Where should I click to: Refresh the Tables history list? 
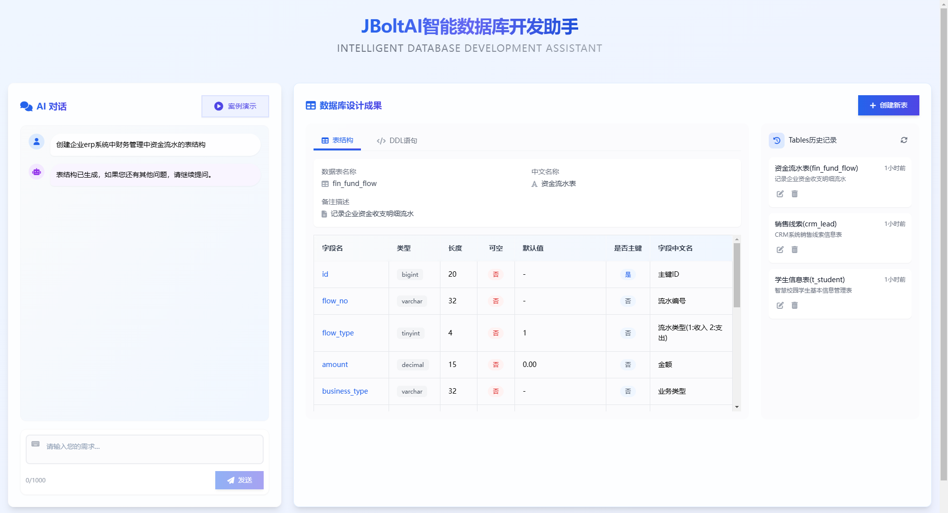(904, 140)
